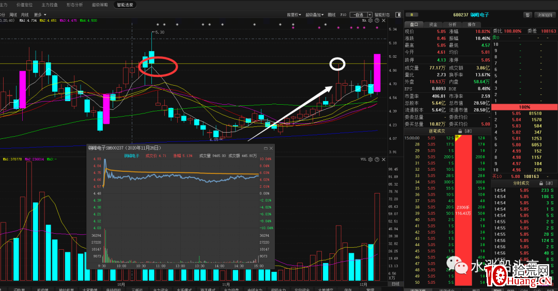Click the lock icon beside 逐笔成交
The width and height of the screenshot is (558, 291).
tap(459, 131)
